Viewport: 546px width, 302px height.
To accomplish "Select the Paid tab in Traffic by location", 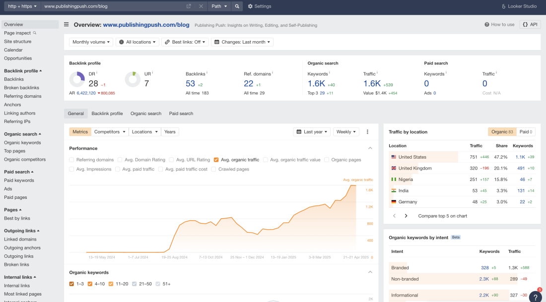I will click(526, 132).
